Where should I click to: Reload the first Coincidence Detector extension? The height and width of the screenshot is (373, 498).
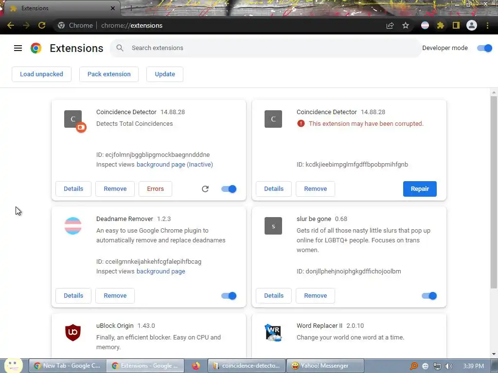point(205,189)
